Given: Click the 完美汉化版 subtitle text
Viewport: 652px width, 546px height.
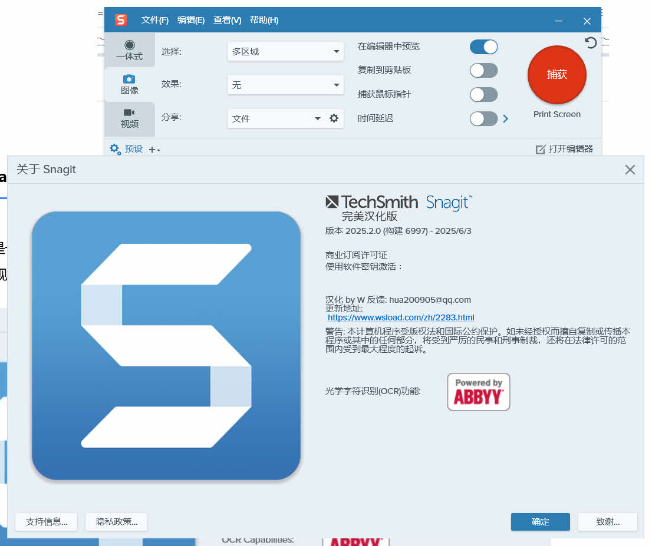Looking at the screenshot, I should click(x=369, y=217).
